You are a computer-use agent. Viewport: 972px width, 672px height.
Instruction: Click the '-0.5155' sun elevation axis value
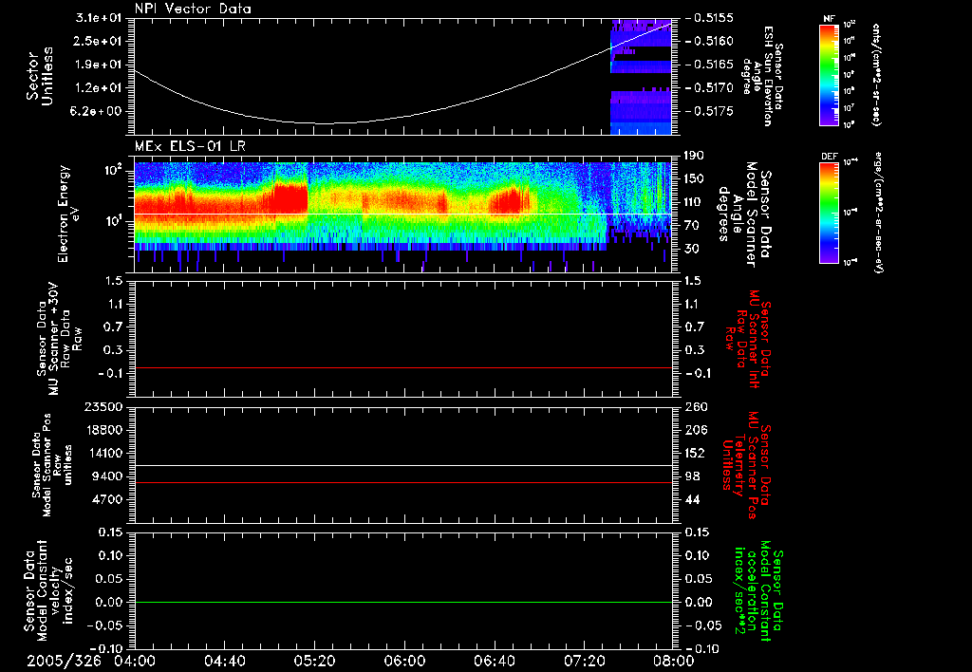(x=710, y=18)
